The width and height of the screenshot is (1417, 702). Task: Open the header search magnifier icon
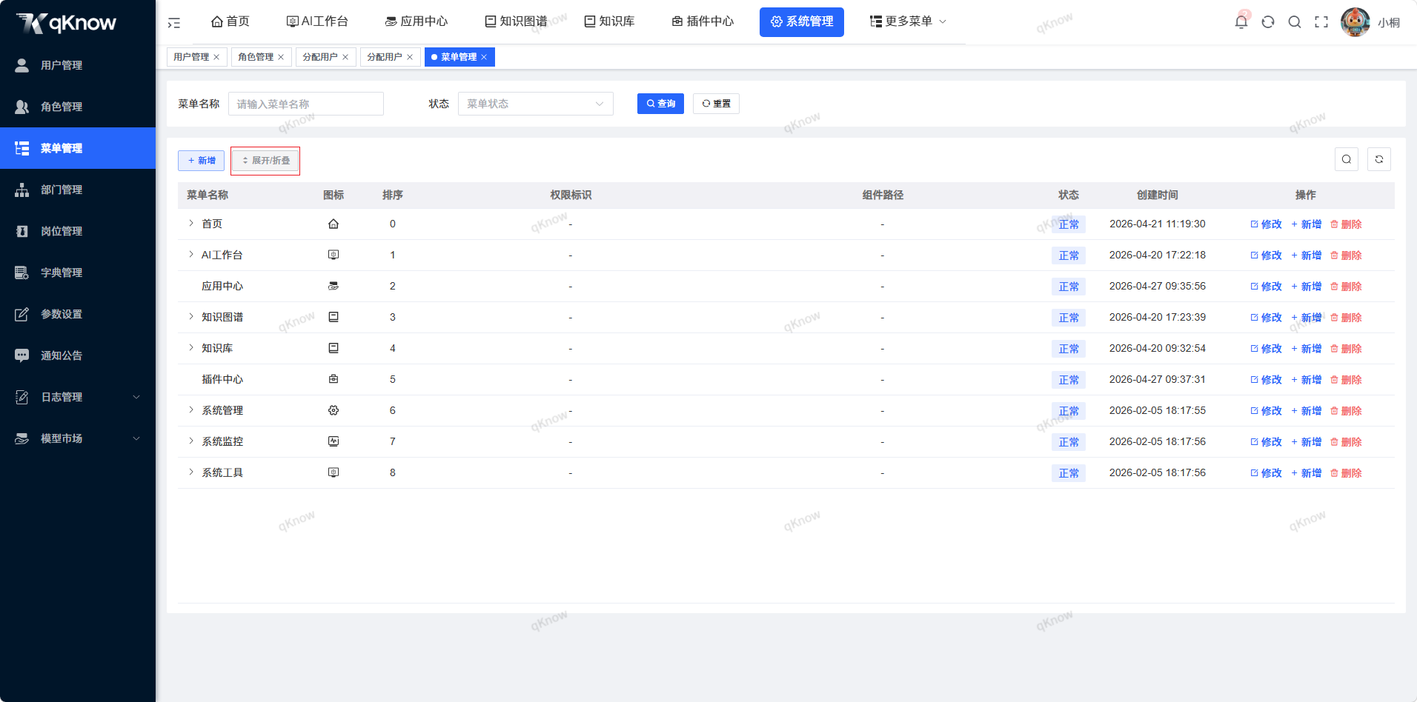click(1295, 21)
